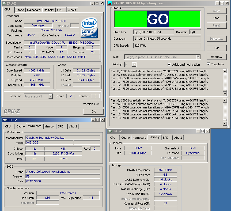Image resolution: width=231 pixels, height=211 pixels.
Task: Click Level 2 cache value 6144 KBytes
Action: 86,80
